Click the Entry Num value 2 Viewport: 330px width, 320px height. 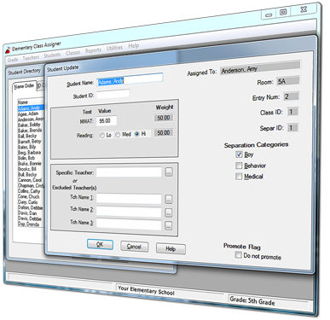point(291,96)
